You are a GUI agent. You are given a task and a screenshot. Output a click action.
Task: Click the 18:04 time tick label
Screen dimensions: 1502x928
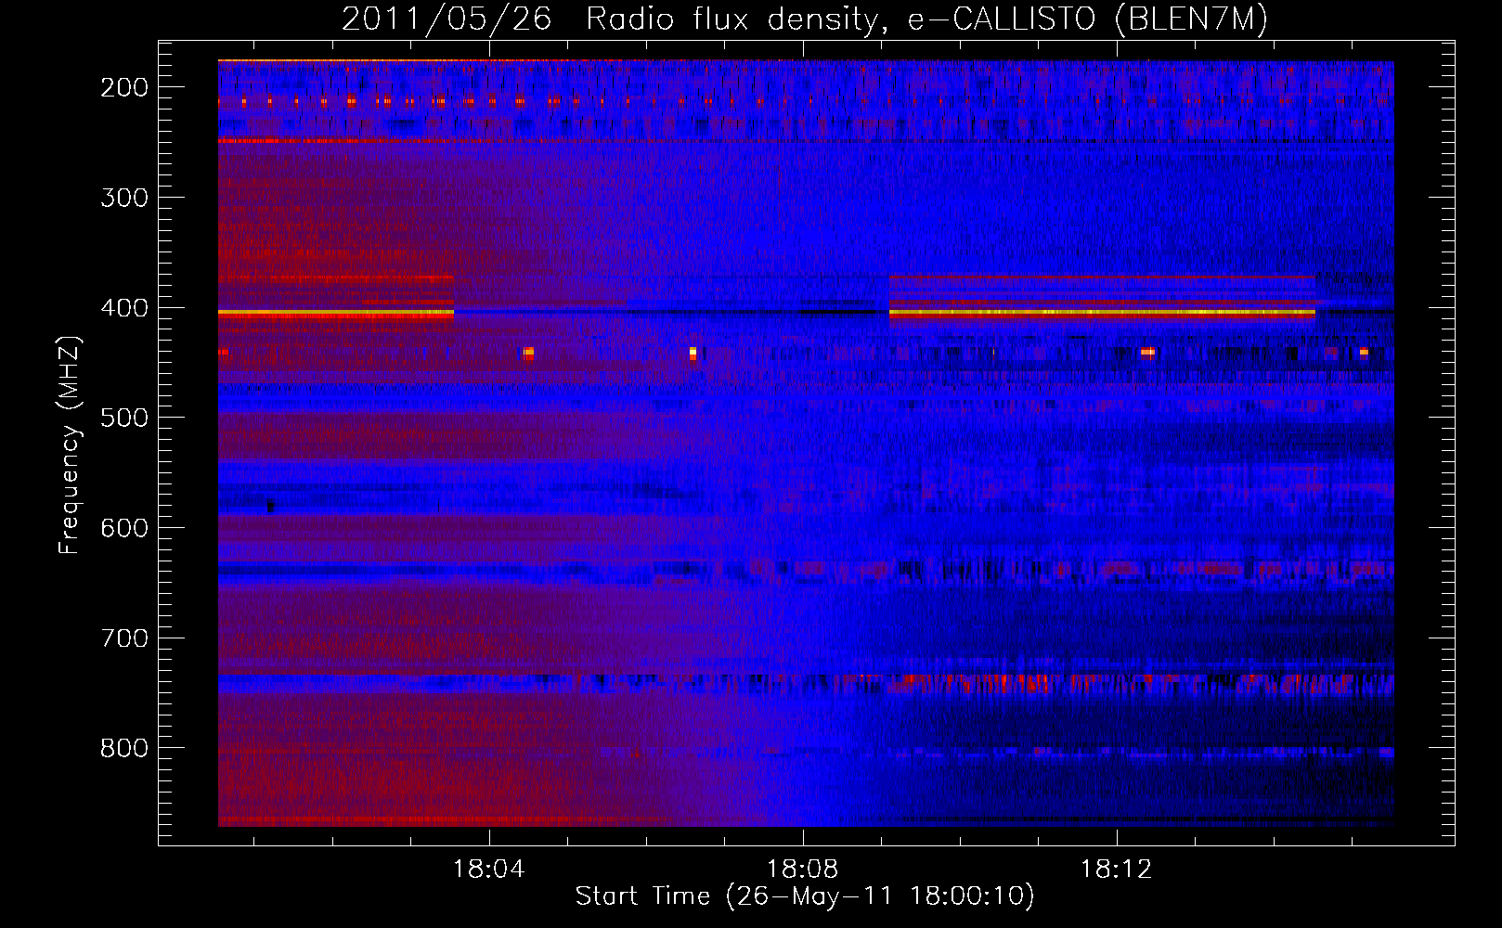488,870
